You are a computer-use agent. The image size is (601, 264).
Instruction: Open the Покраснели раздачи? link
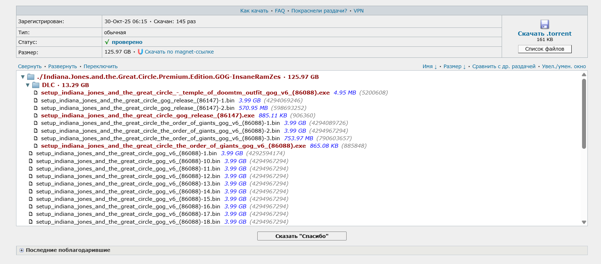tap(319, 11)
